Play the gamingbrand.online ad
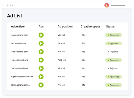134x98 pixels. tap(41, 85)
